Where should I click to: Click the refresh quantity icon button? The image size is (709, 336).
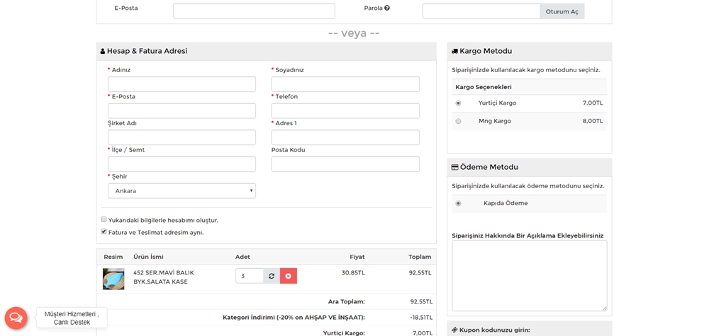coord(272,276)
